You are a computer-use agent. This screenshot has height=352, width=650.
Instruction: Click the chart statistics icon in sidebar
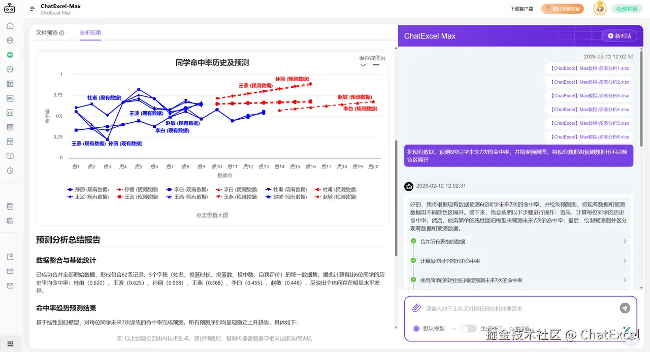(11, 112)
